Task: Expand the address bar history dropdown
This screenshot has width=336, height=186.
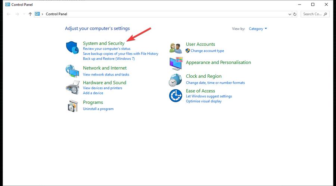Action: 290,14
